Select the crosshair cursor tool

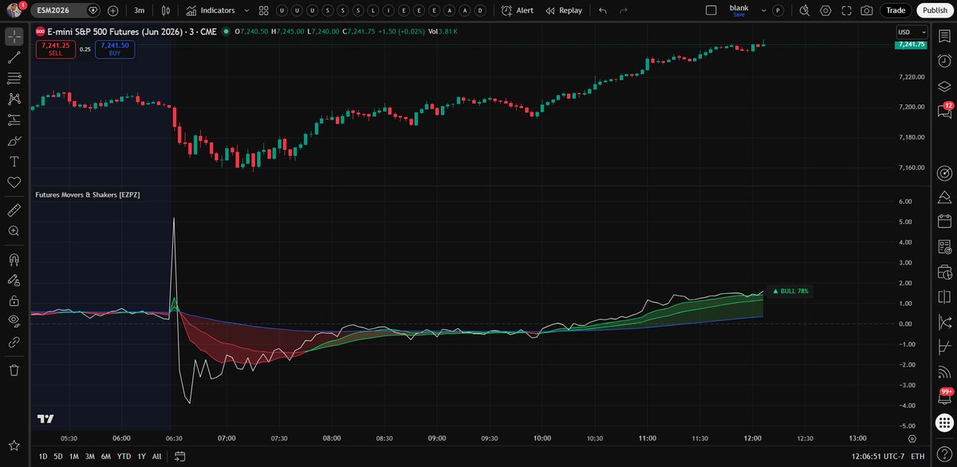(14, 37)
